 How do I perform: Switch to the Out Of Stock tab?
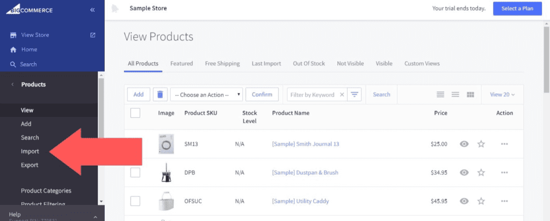tap(309, 64)
